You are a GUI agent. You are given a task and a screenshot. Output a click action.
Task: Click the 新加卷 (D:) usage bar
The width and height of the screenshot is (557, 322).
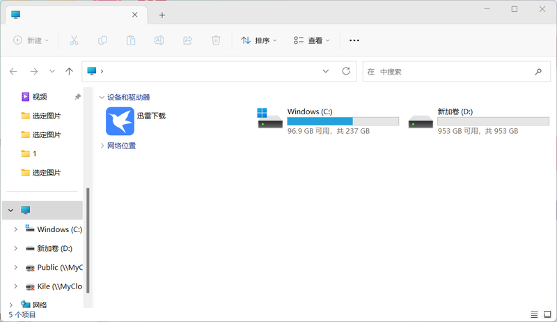tap(493, 121)
